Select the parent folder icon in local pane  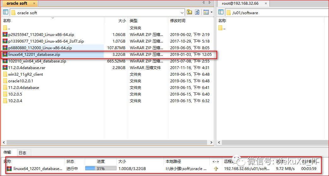5,28
